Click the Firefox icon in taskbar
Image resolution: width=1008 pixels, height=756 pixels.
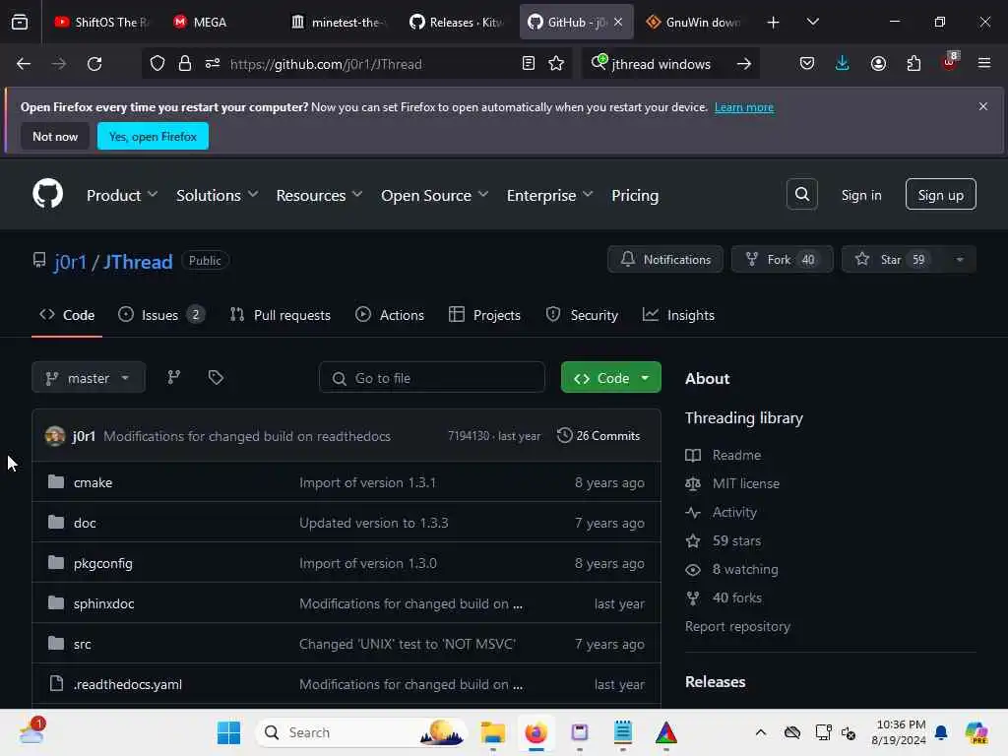pos(536,732)
